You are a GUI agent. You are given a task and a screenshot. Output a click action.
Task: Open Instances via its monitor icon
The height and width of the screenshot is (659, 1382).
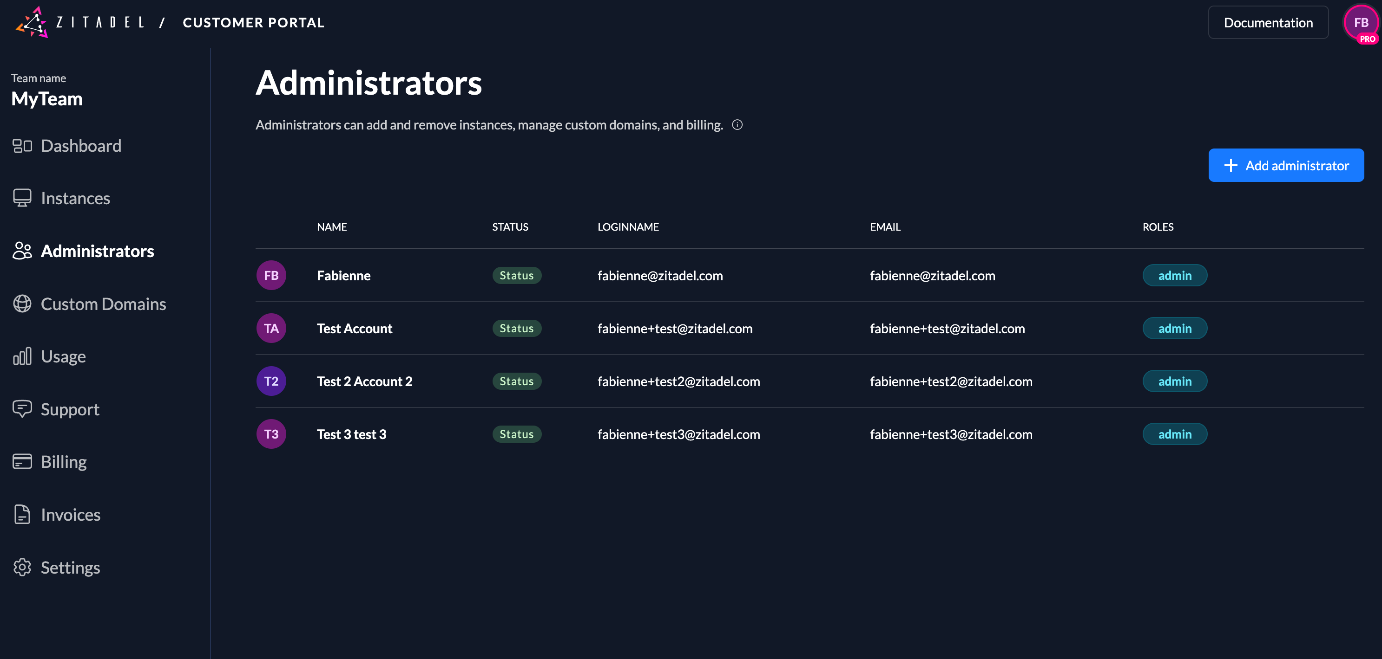click(x=22, y=198)
